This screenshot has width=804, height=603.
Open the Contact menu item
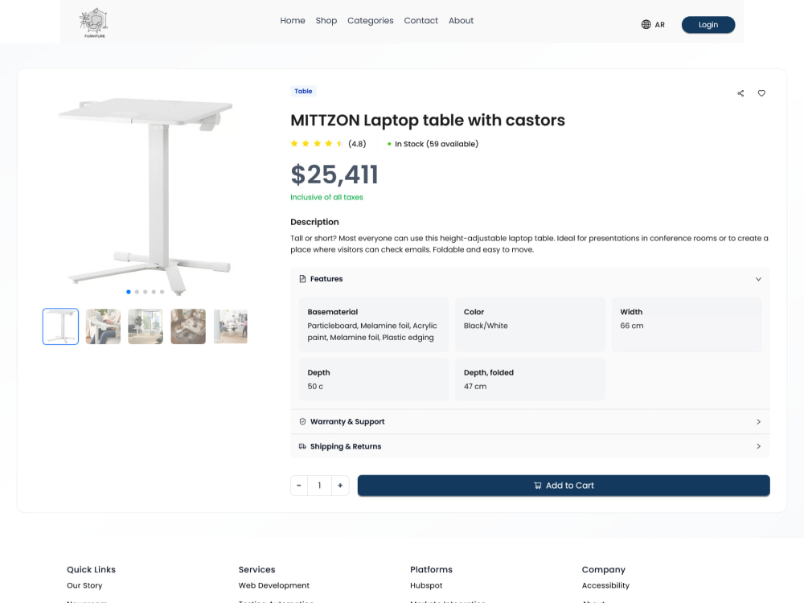click(x=421, y=21)
